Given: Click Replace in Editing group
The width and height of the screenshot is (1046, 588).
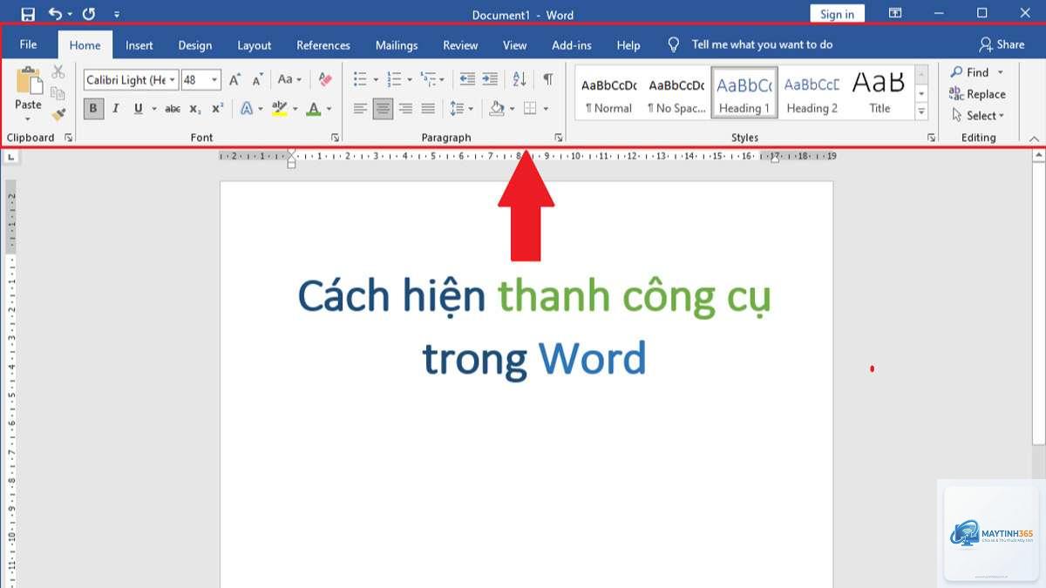Looking at the screenshot, I should click(x=977, y=94).
